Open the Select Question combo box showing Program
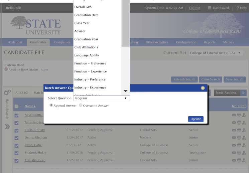Viewport: 249px width, 173px height. click(102, 98)
